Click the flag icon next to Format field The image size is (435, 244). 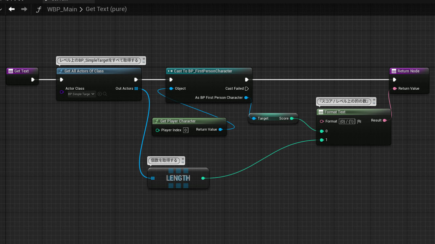359,122
